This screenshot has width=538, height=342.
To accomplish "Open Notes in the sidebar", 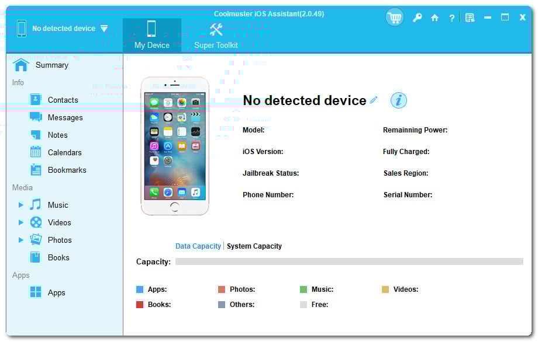I will 58,135.
